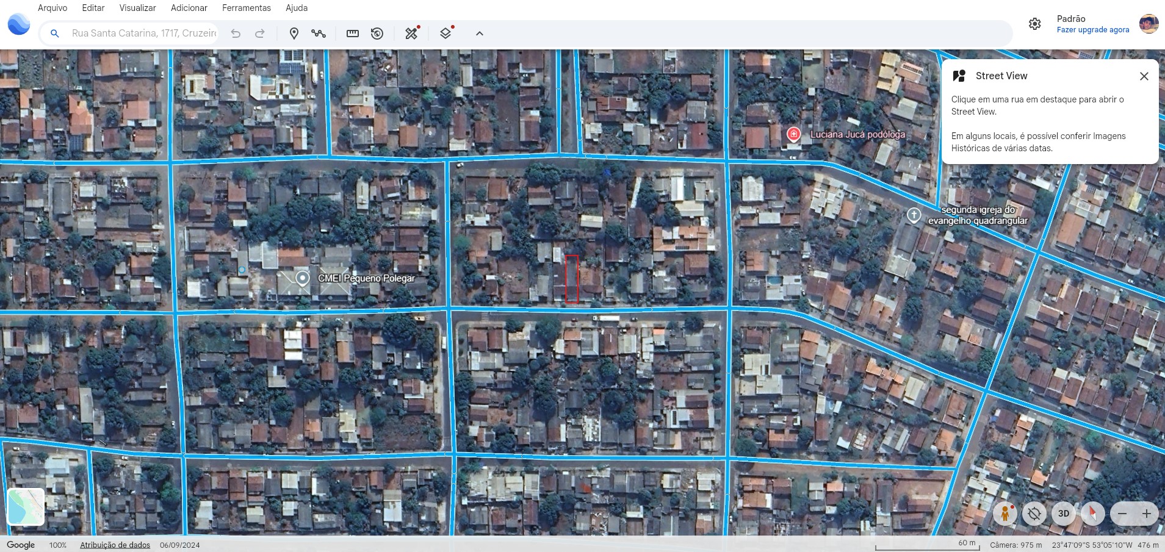1165x552 pixels.
Task: Click the segunda igreja quadrangular church marker
Action: pos(914,215)
